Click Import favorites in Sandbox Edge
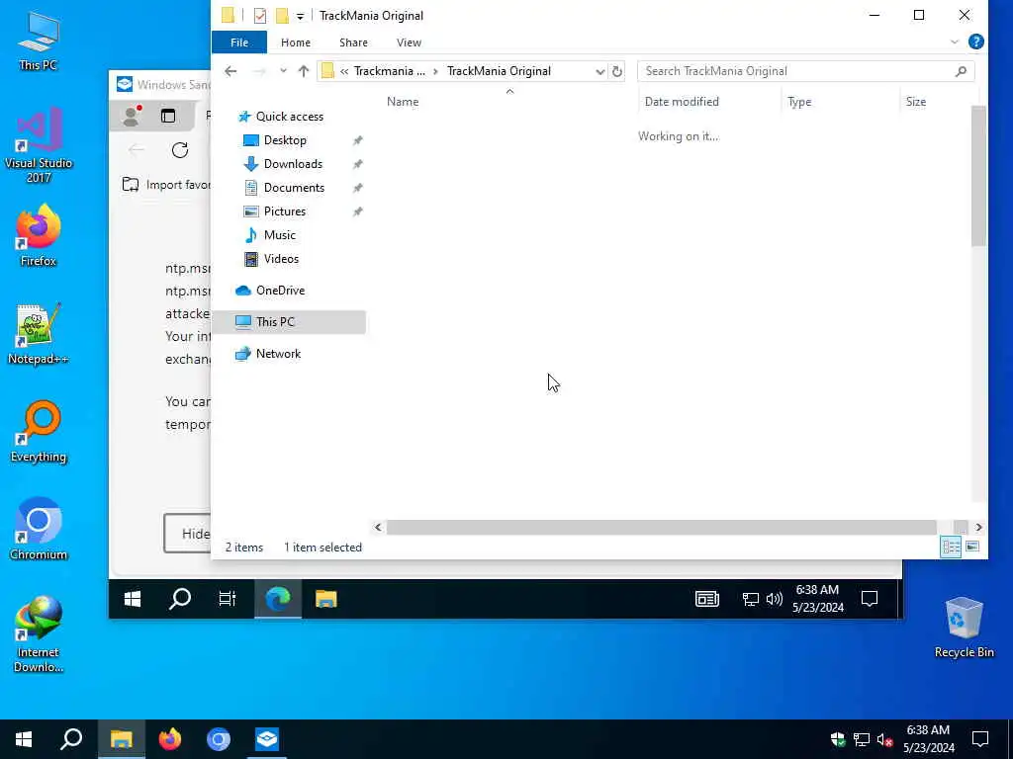The width and height of the screenshot is (1013, 759). click(166, 185)
